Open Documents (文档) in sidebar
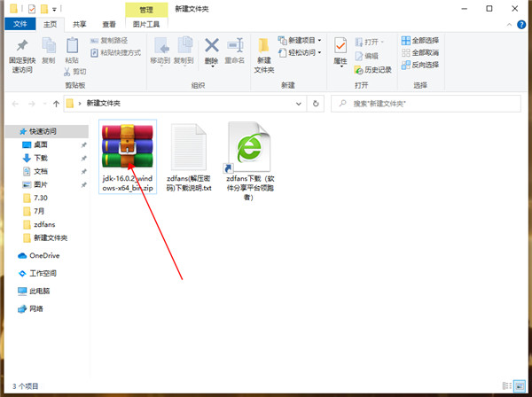The height and width of the screenshot is (397, 532). pyautogui.click(x=41, y=172)
